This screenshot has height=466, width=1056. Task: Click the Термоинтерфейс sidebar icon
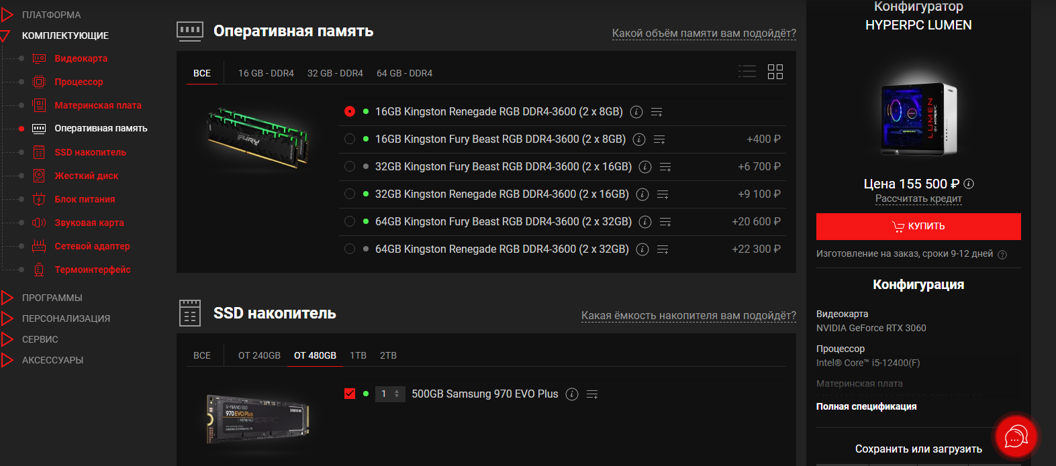pos(39,270)
